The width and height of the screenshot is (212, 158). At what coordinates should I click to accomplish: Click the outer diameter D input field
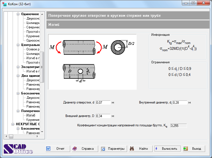[103, 116]
